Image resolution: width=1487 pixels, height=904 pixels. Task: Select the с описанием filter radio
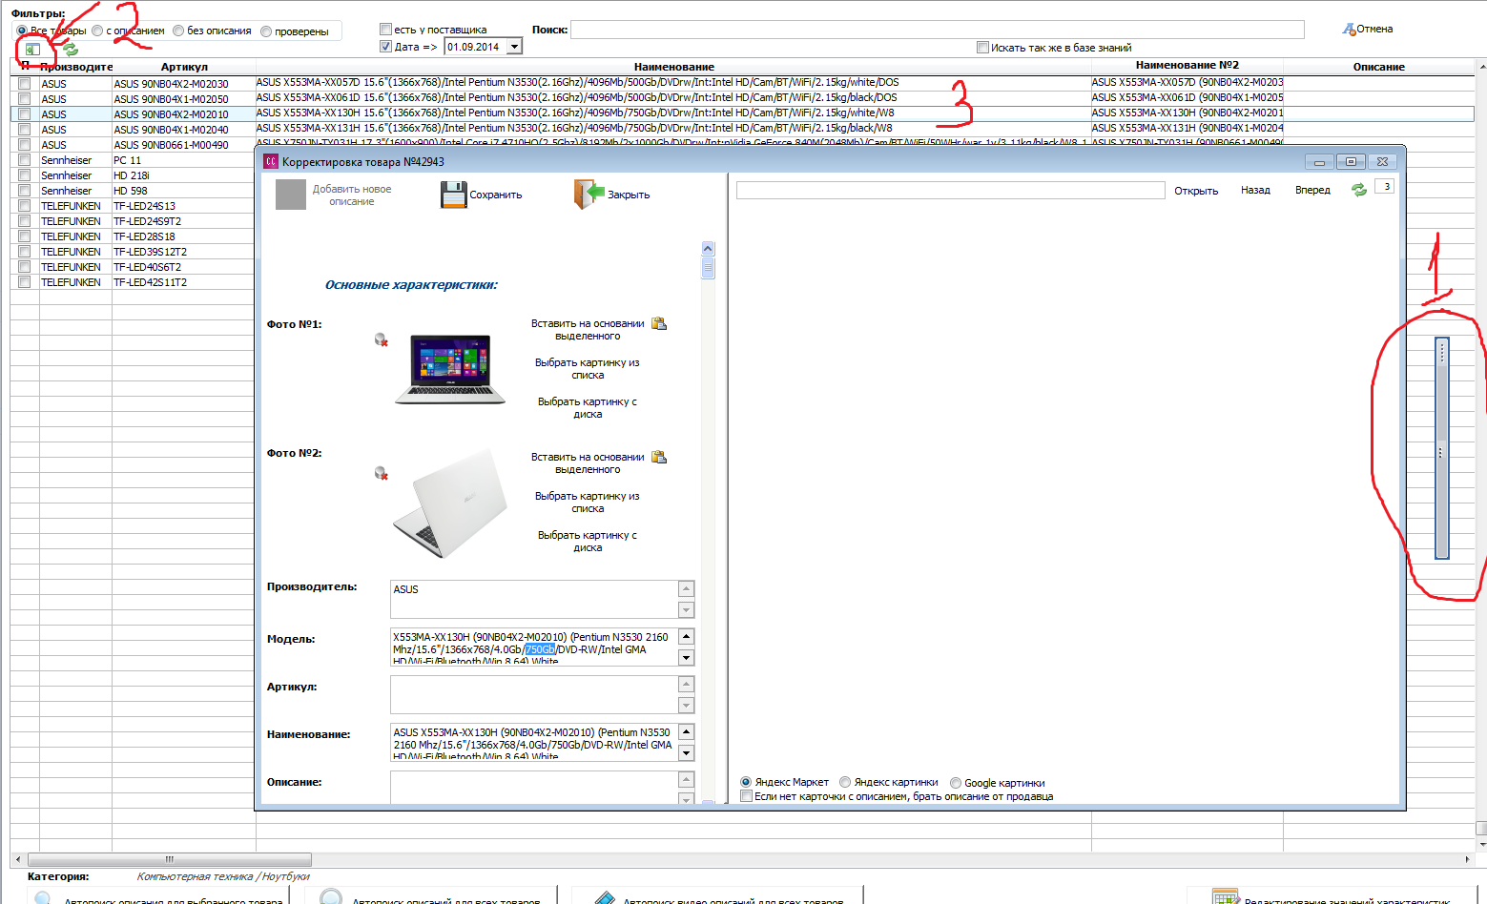(97, 31)
